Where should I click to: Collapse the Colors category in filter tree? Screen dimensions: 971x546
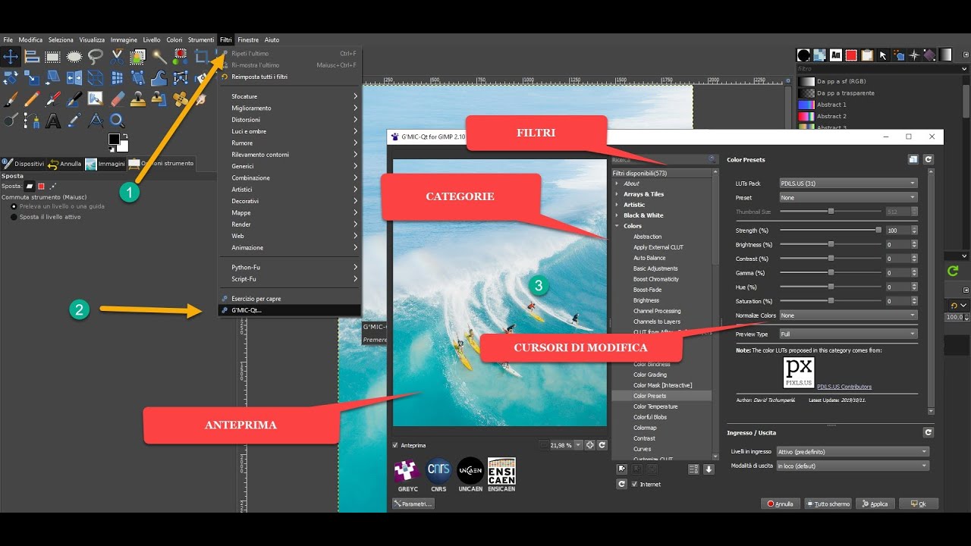617,226
